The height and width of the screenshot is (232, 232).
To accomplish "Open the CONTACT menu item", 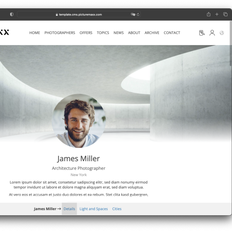I will pos(172,33).
